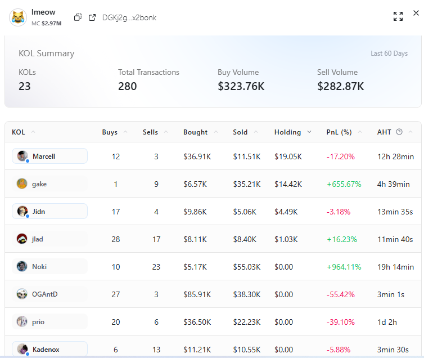Click gake's PnL +655.67%
424x358 pixels.
pos(344,184)
